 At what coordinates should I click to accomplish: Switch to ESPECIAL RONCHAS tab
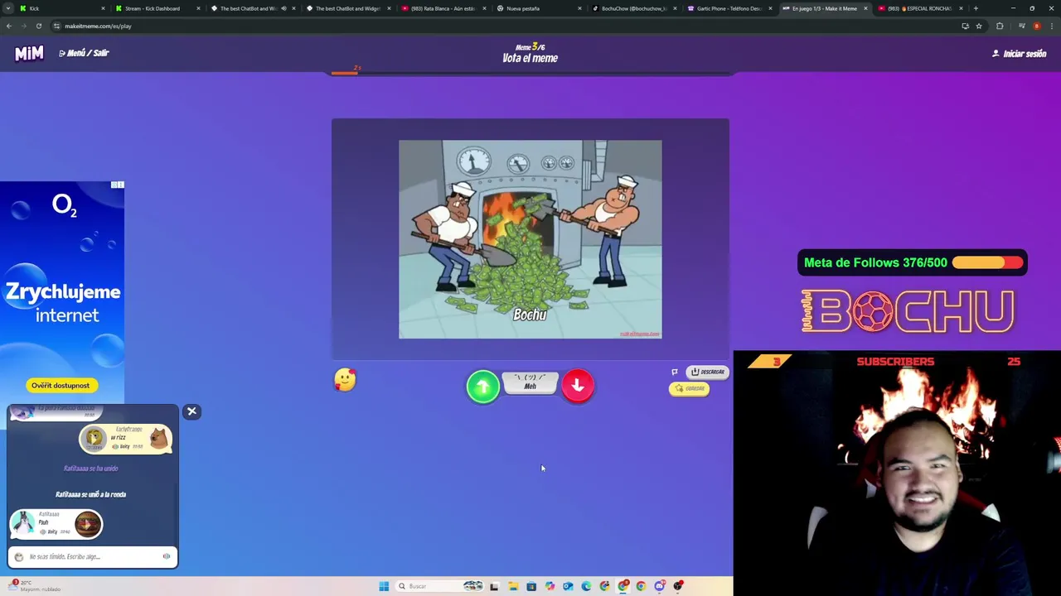(920, 8)
